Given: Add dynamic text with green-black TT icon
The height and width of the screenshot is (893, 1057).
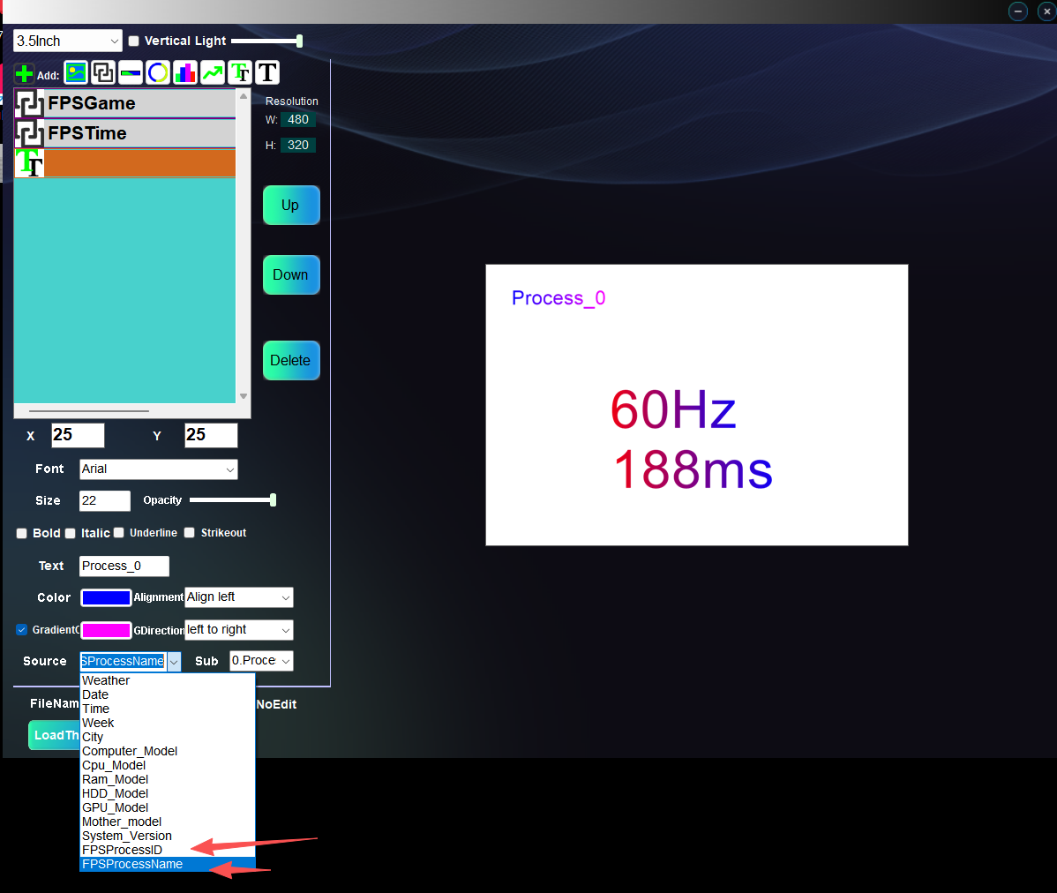Looking at the screenshot, I should pyautogui.click(x=240, y=72).
